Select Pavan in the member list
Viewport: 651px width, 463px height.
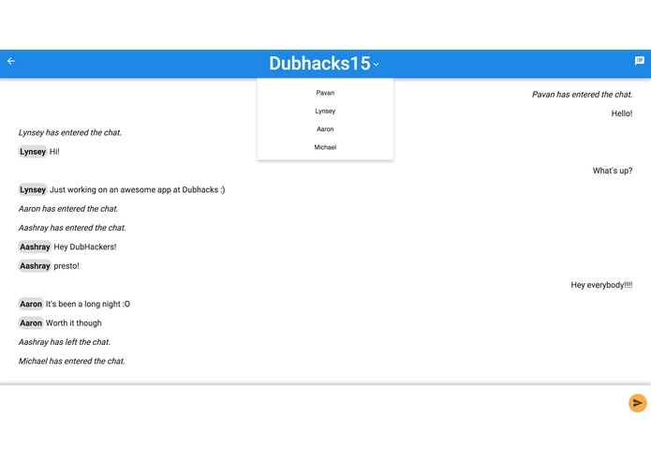click(325, 93)
